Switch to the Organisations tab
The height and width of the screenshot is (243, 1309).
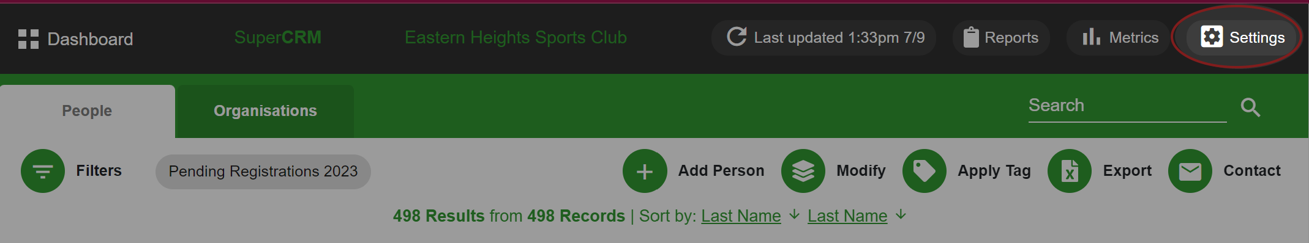pyautogui.click(x=265, y=111)
